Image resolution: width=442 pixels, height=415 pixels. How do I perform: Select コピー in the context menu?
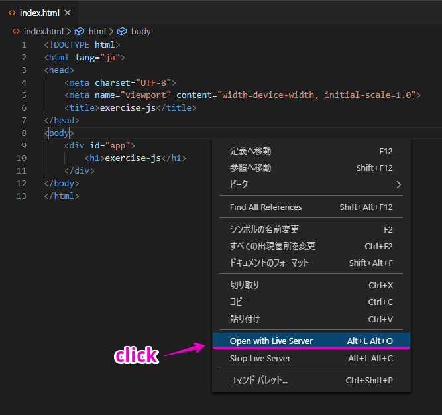pyautogui.click(x=239, y=302)
